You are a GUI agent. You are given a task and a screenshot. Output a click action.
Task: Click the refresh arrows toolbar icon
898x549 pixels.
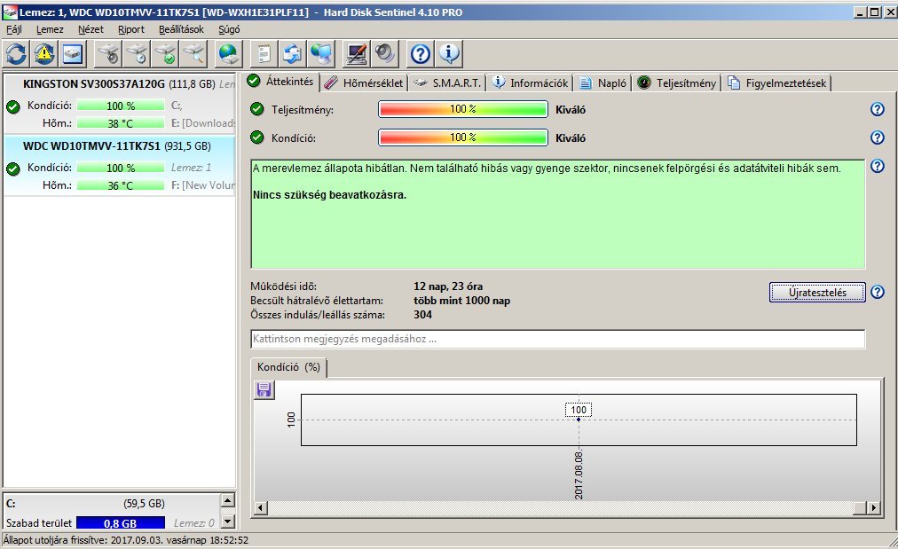coord(16,54)
